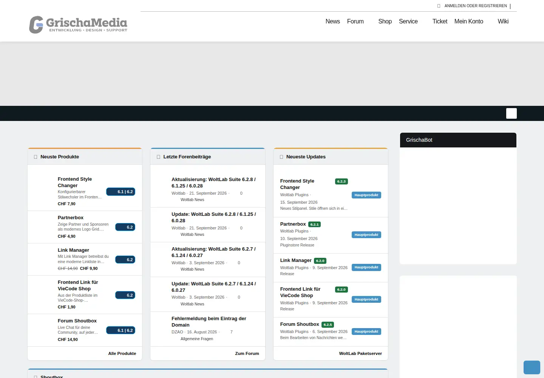Open Link Manager update entry
This screenshot has height=378, width=544.
[x=296, y=260]
